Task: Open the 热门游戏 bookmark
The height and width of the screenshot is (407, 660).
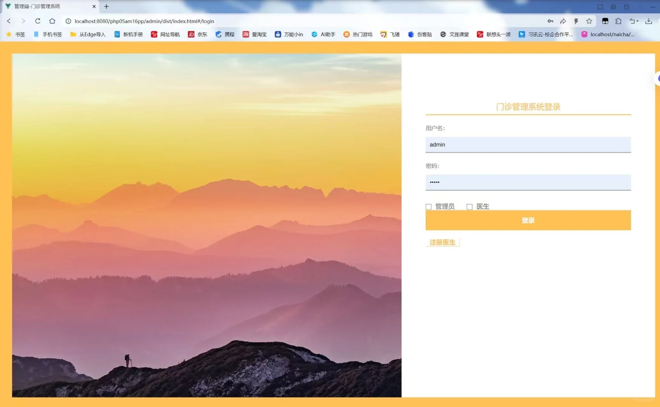Action: pyautogui.click(x=357, y=34)
